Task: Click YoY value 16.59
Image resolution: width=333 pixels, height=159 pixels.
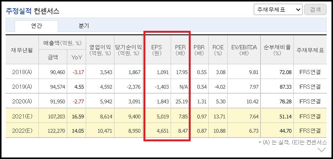Action: pos(78,117)
